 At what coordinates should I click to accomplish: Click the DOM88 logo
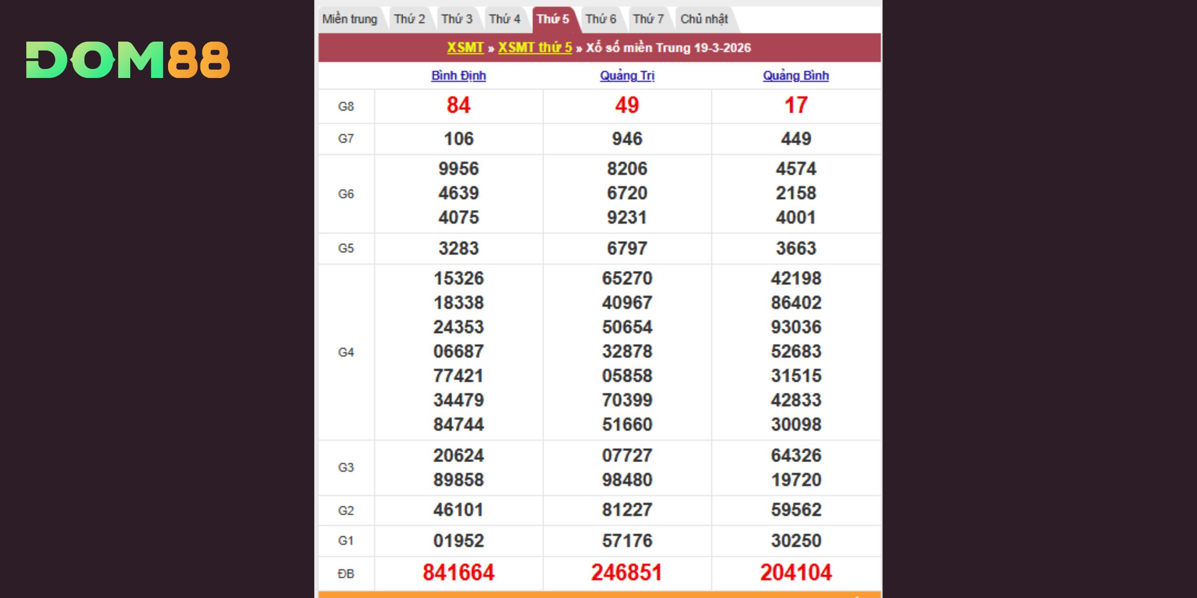click(128, 60)
